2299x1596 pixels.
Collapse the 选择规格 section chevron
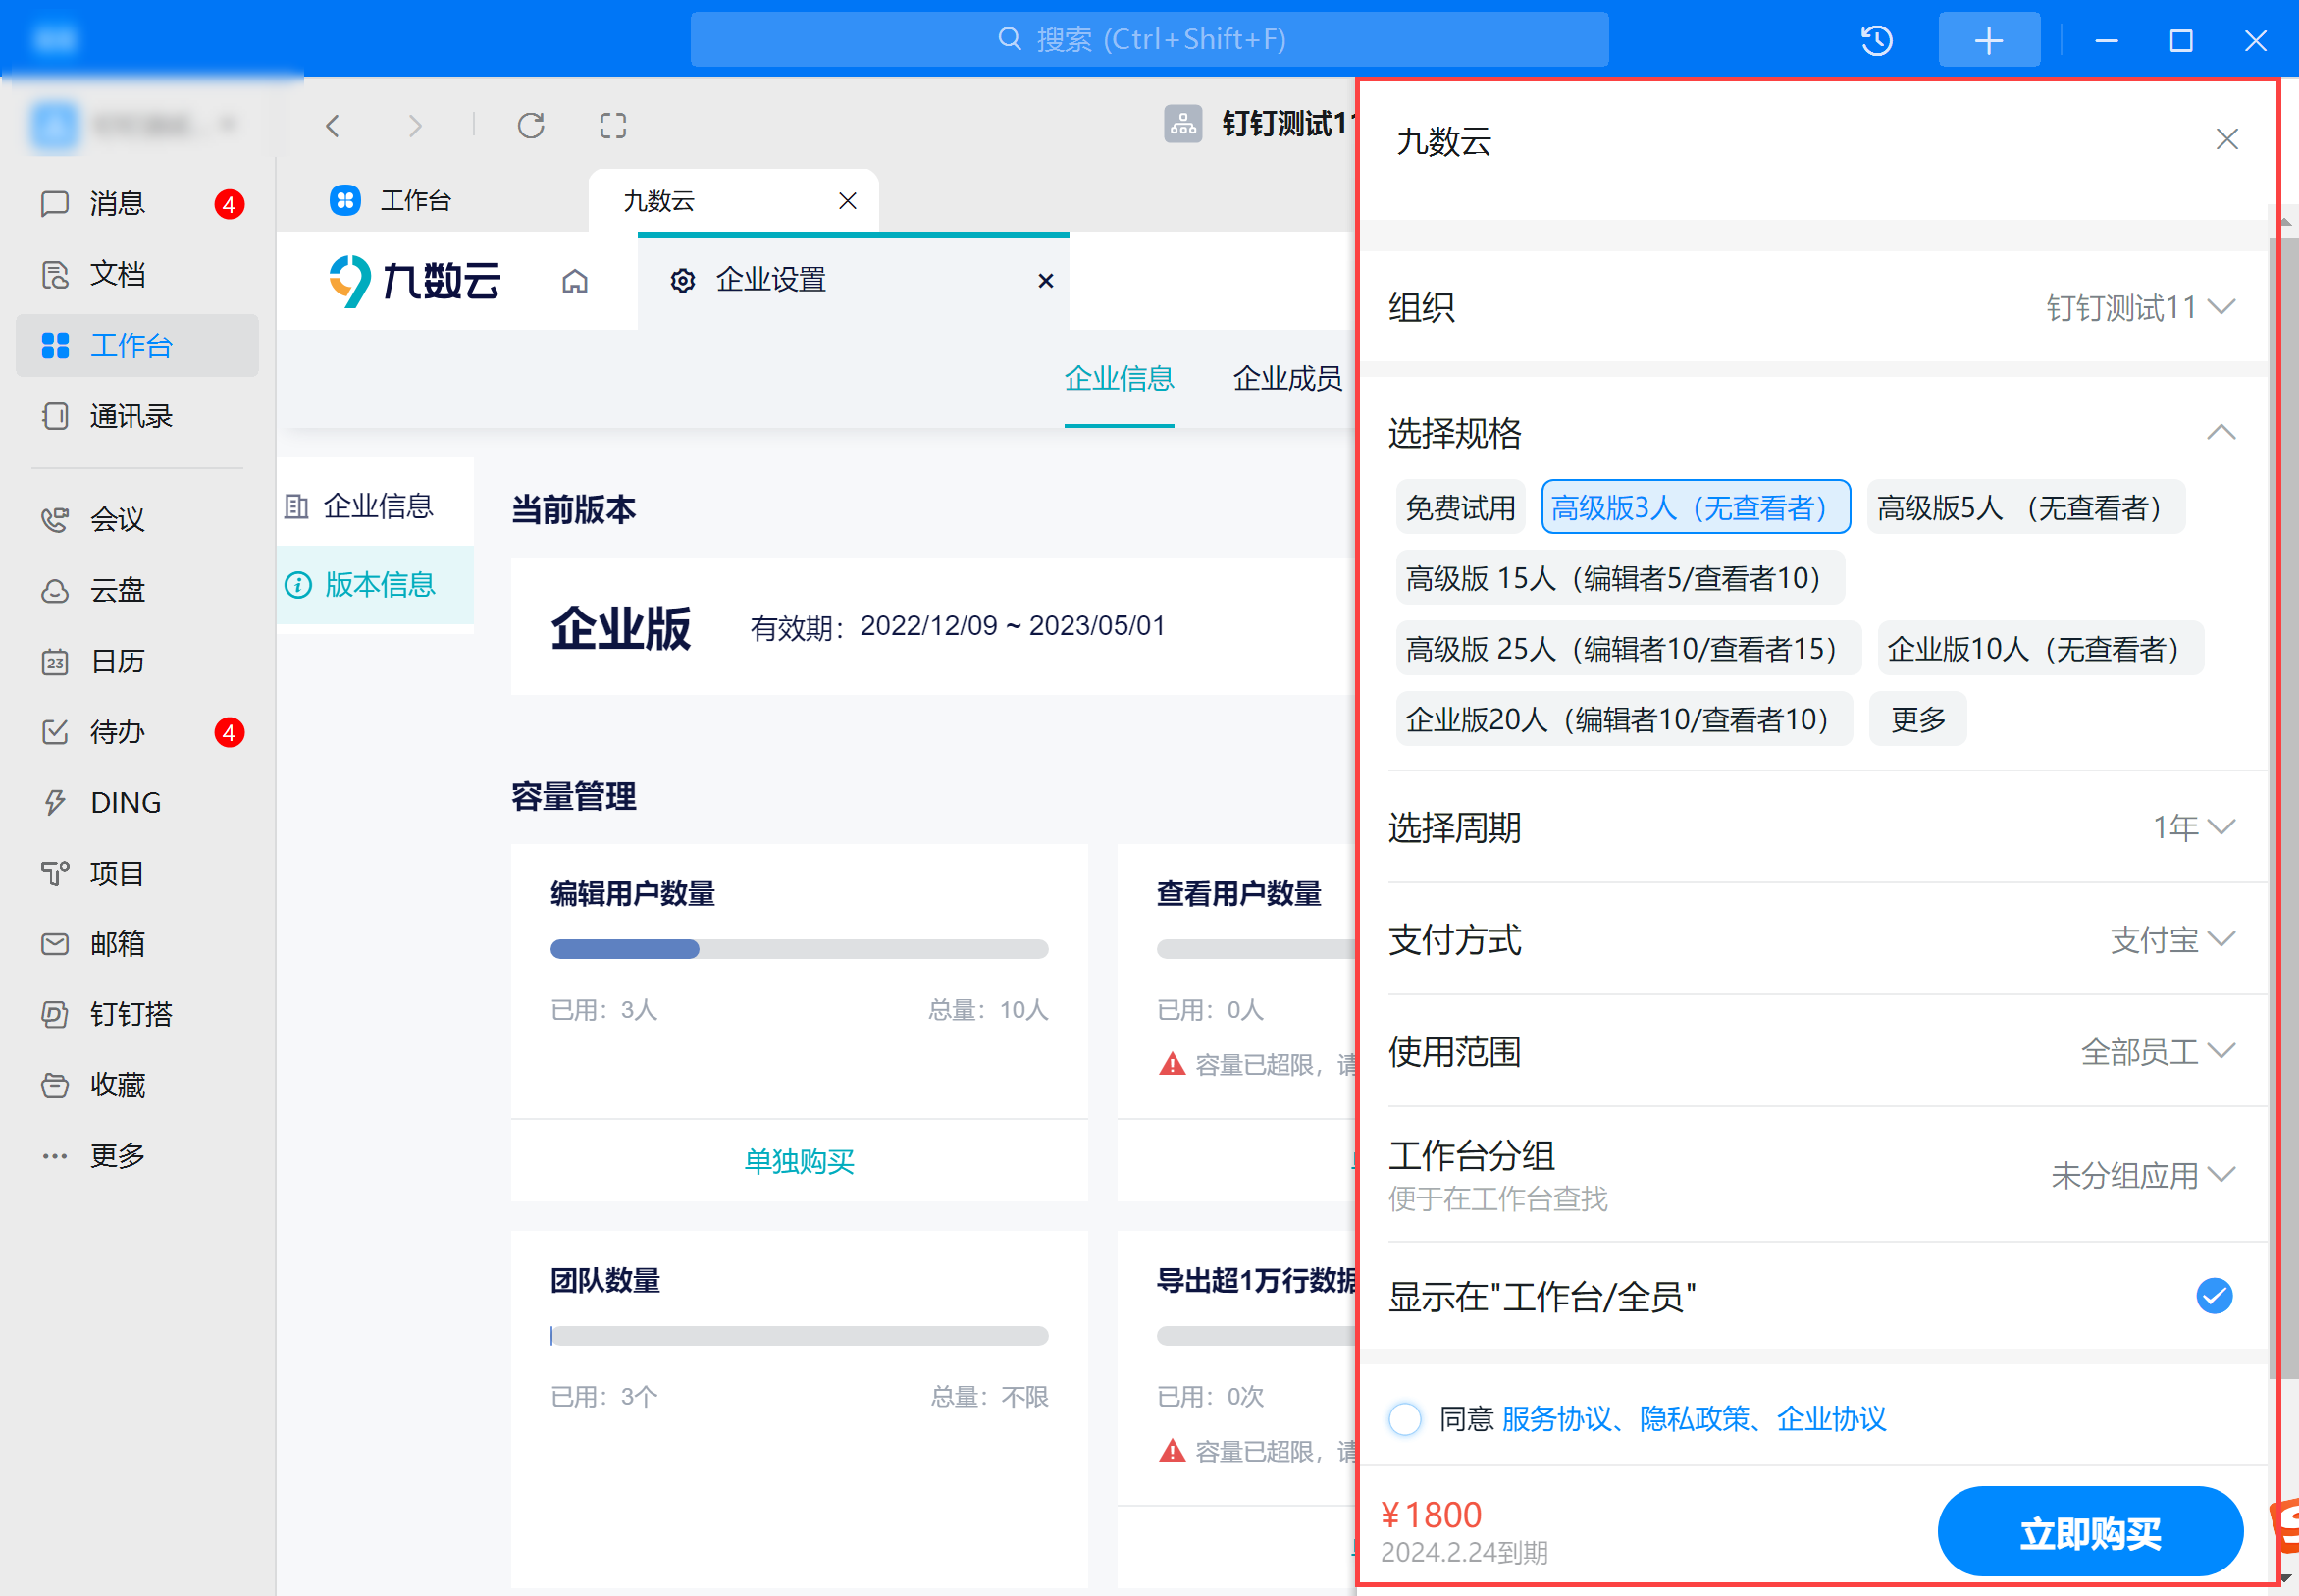pyautogui.click(x=2221, y=432)
